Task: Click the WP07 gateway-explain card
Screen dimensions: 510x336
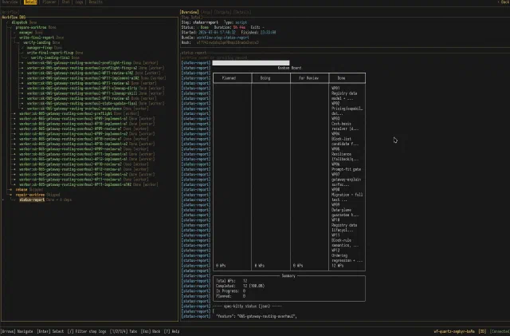Action: coord(346,180)
